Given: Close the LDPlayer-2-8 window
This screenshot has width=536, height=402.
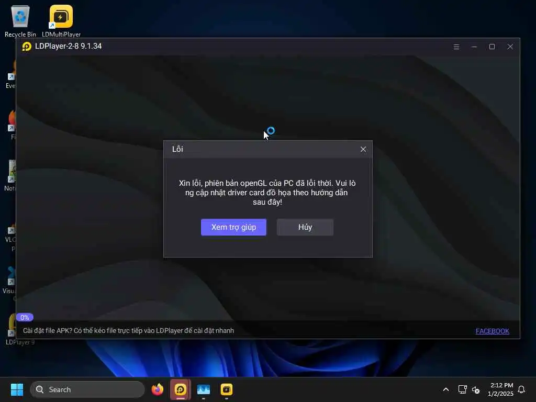Looking at the screenshot, I should pyautogui.click(x=510, y=47).
